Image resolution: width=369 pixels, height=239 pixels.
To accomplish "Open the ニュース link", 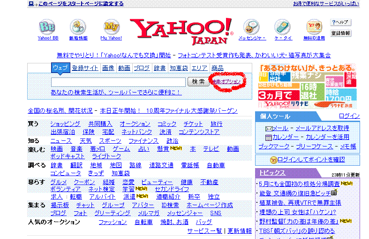I will coord(61,141).
